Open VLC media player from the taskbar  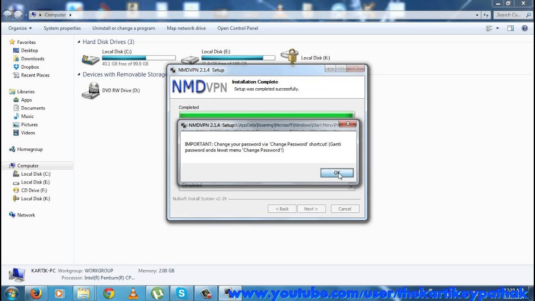coord(133,293)
